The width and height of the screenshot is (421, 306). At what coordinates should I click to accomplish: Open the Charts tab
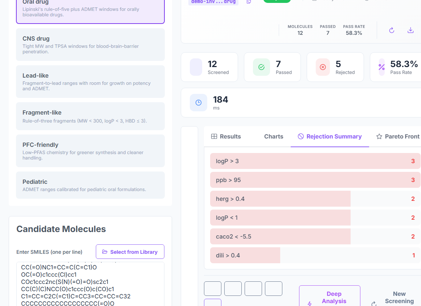[x=274, y=137]
